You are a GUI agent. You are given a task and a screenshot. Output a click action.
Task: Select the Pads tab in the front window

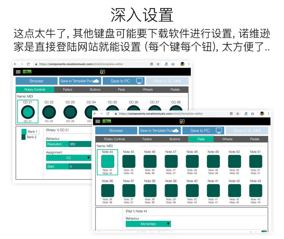tap(201, 139)
